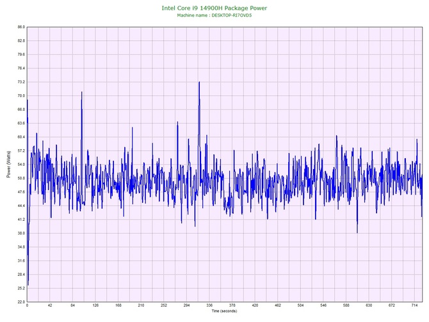Click the 126 tick on the time axis
Screen dimensions: 429x322
(x=95, y=305)
